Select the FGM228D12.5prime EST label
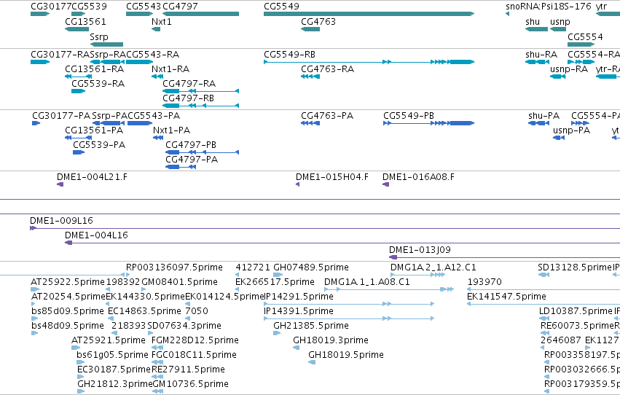This screenshot has width=620, height=395. (x=195, y=340)
